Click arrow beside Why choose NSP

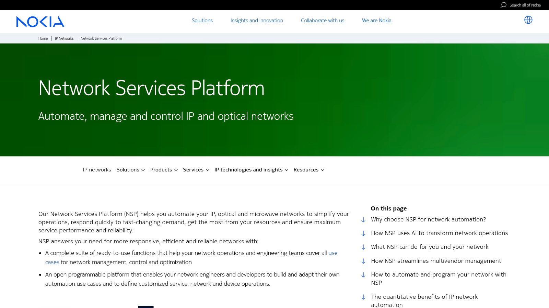point(363,220)
